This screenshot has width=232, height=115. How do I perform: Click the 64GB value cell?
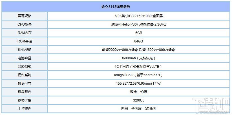tap(139, 41)
